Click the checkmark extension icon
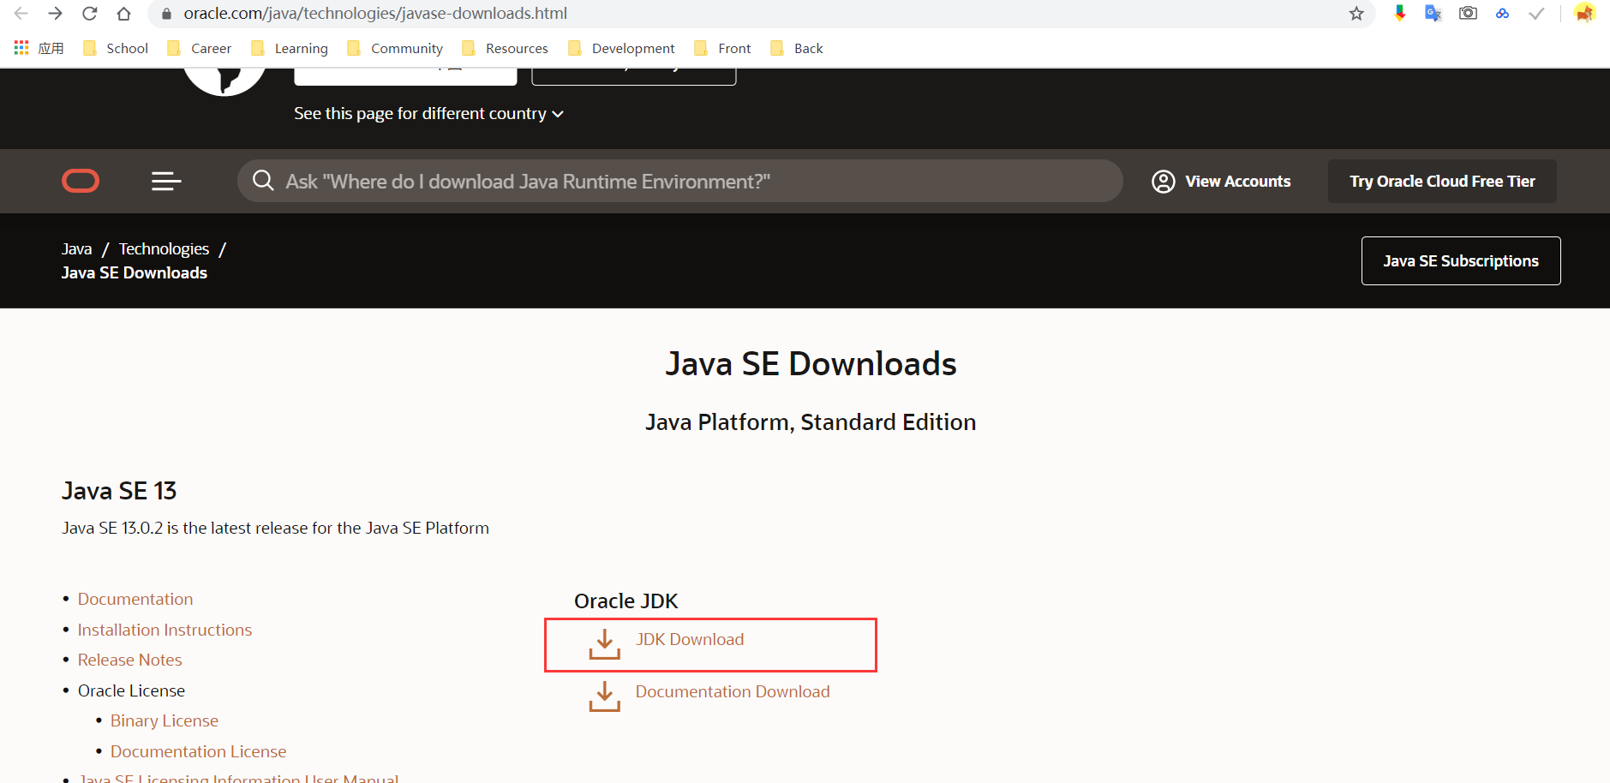The width and height of the screenshot is (1610, 783). click(1535, 14)
